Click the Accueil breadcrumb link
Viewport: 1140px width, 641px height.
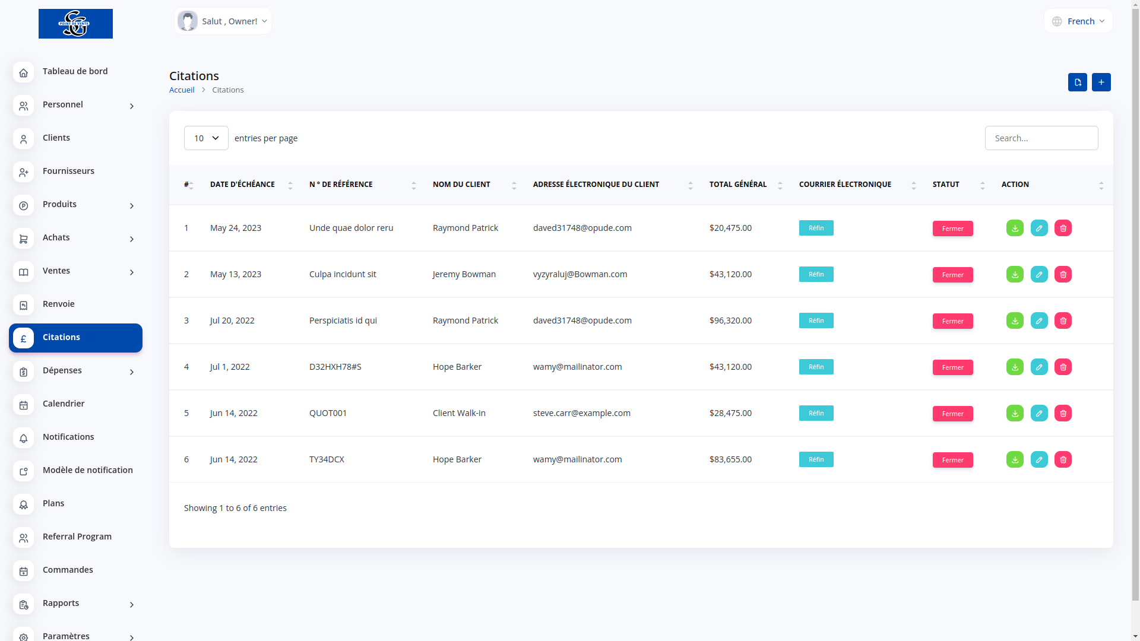[x=182, y=90]
